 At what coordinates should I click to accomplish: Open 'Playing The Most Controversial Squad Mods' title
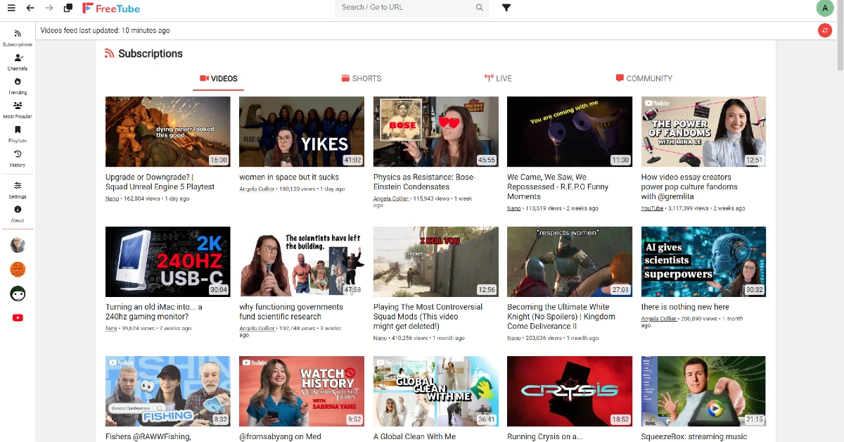428,317
